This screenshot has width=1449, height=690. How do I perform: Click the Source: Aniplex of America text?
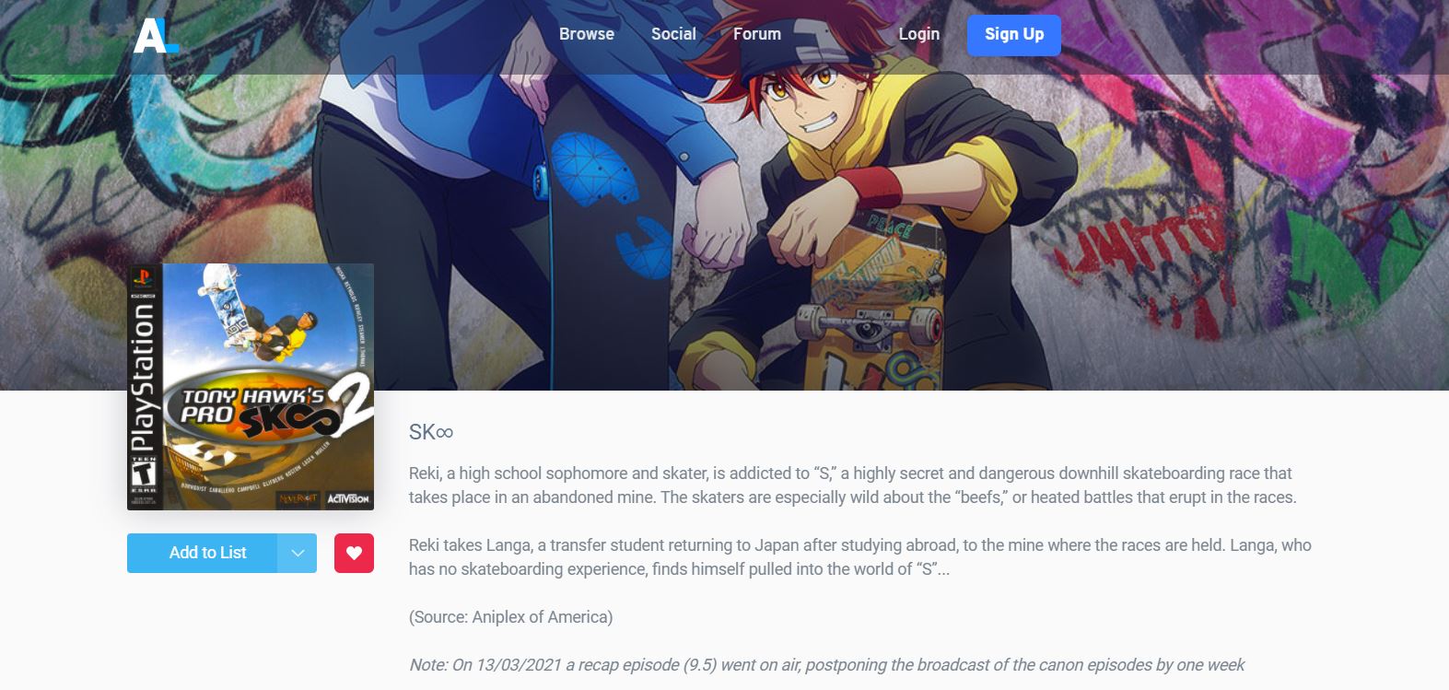[511, 617]
